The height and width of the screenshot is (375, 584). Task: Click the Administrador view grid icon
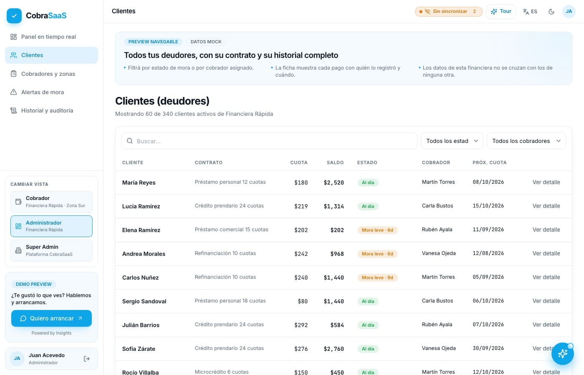(18, 226)
